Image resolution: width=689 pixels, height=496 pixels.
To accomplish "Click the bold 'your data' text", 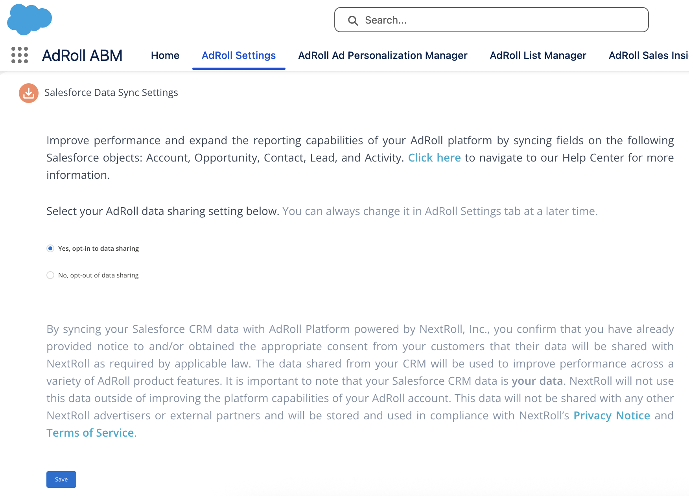I will pyautogui.click(x=537, y=381).
